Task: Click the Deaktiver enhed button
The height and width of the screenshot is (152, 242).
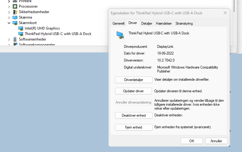Action: [134, 115]
